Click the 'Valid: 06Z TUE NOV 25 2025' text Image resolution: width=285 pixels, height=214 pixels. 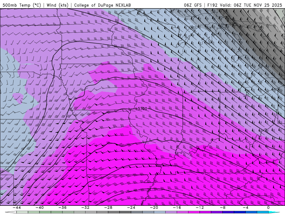(x=251, y=5)
